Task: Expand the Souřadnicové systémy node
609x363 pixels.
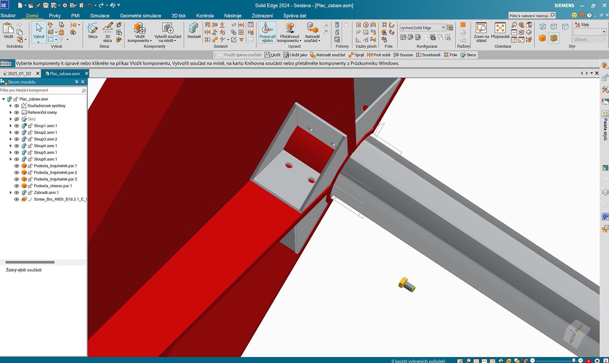Action: [x=11, y=106]
